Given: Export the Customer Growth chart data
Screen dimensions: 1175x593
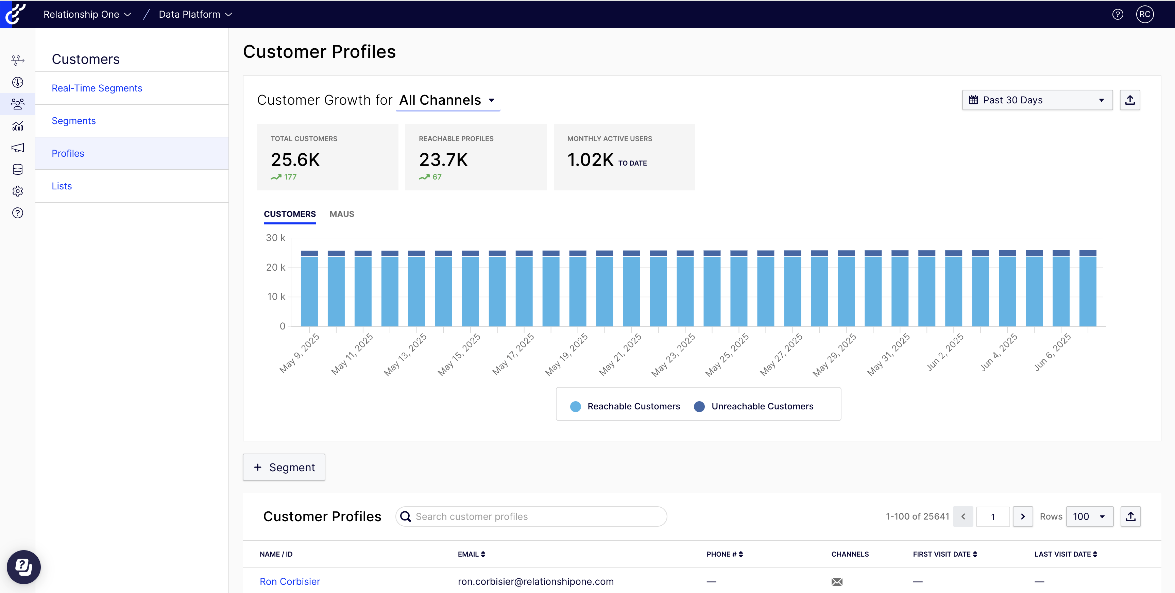Looking at the screenshot, I should click(x=1130, y=99).
